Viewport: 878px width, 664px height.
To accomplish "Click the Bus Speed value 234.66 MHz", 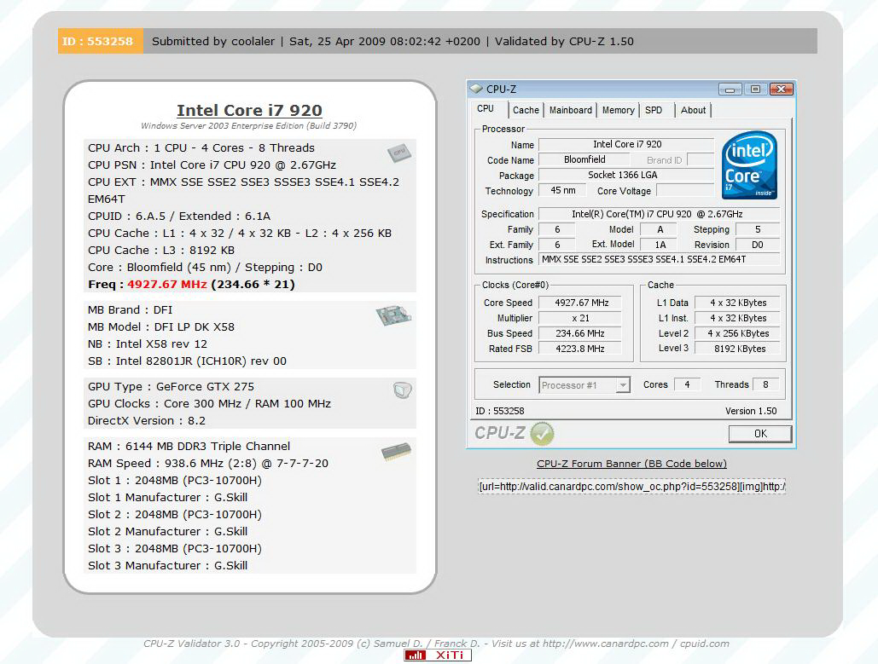I will pyautogui.click(x=580, y=333).
